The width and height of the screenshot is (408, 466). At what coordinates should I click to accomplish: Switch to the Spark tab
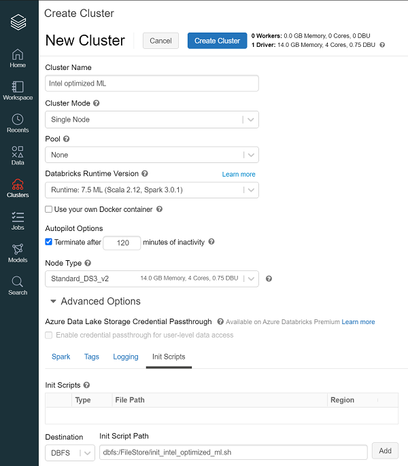pyautogui.click(x=61, y=357)
